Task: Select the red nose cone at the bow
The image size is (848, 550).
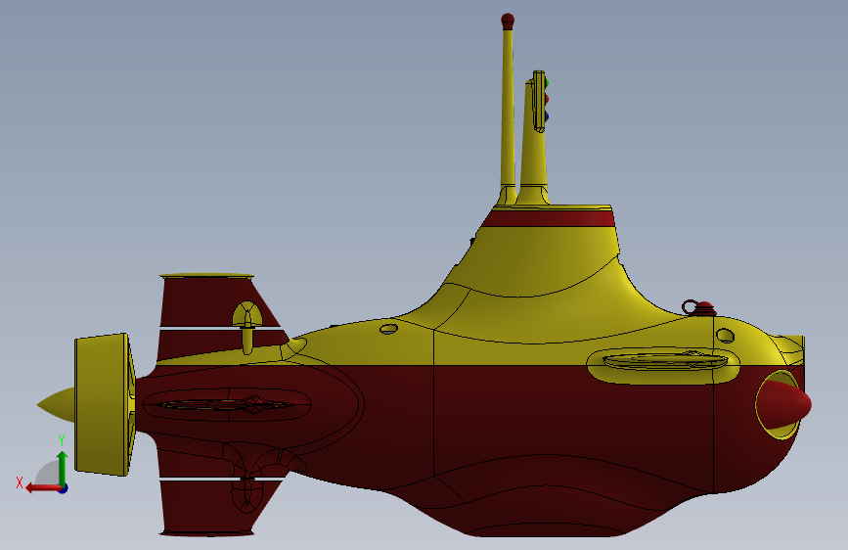Action: [x=784, y=404]
